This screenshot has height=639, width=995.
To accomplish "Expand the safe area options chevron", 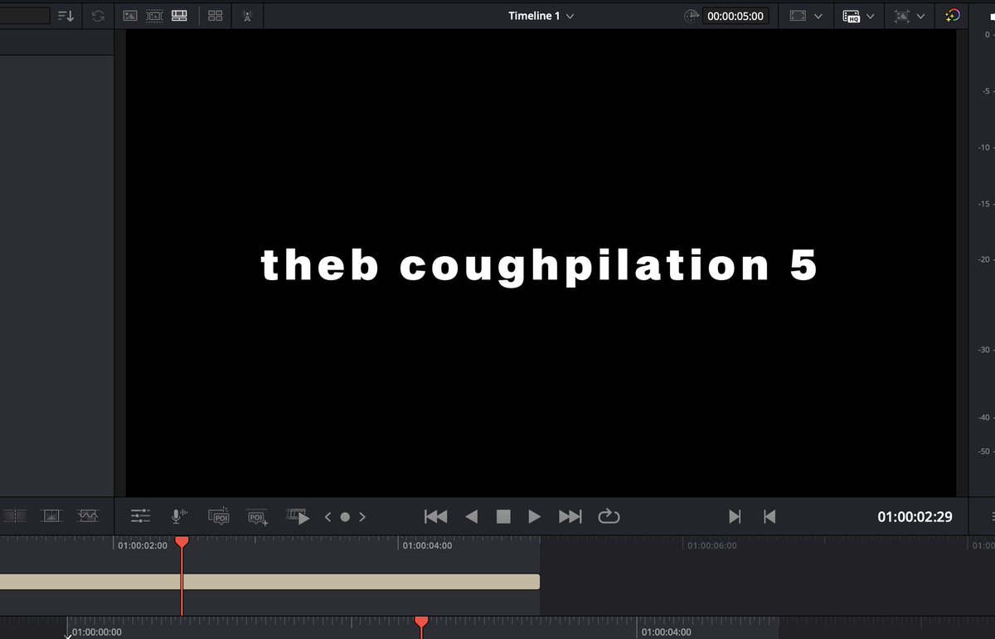I will [818, 16].
